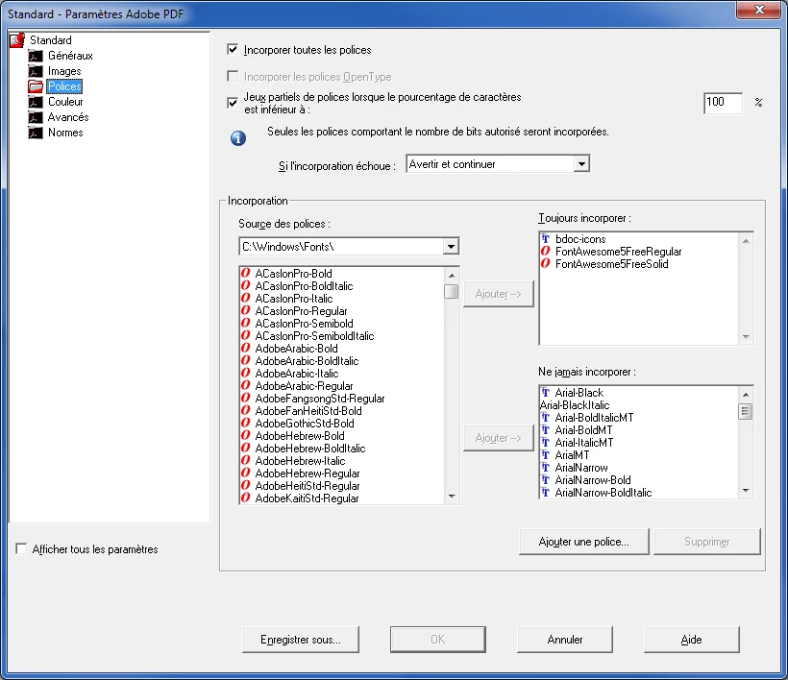Click the Annuler button

coord(565,640)
